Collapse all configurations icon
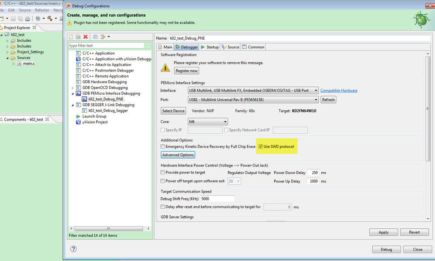 pyautogui.click(x=95, y=37)
